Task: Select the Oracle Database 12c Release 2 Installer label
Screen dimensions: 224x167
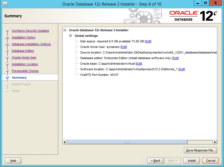Action: point(99,30)
